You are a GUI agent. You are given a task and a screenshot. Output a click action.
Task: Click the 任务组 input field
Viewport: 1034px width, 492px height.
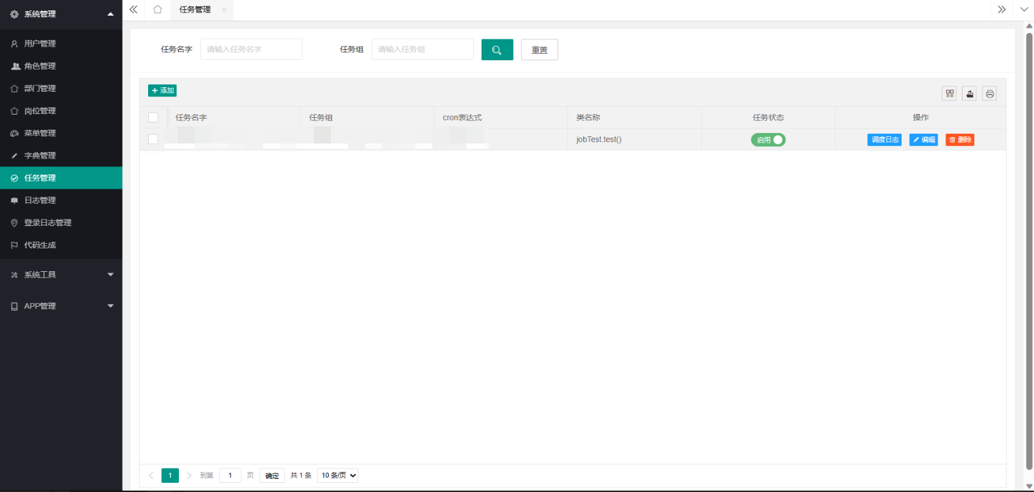click(423, 49)
